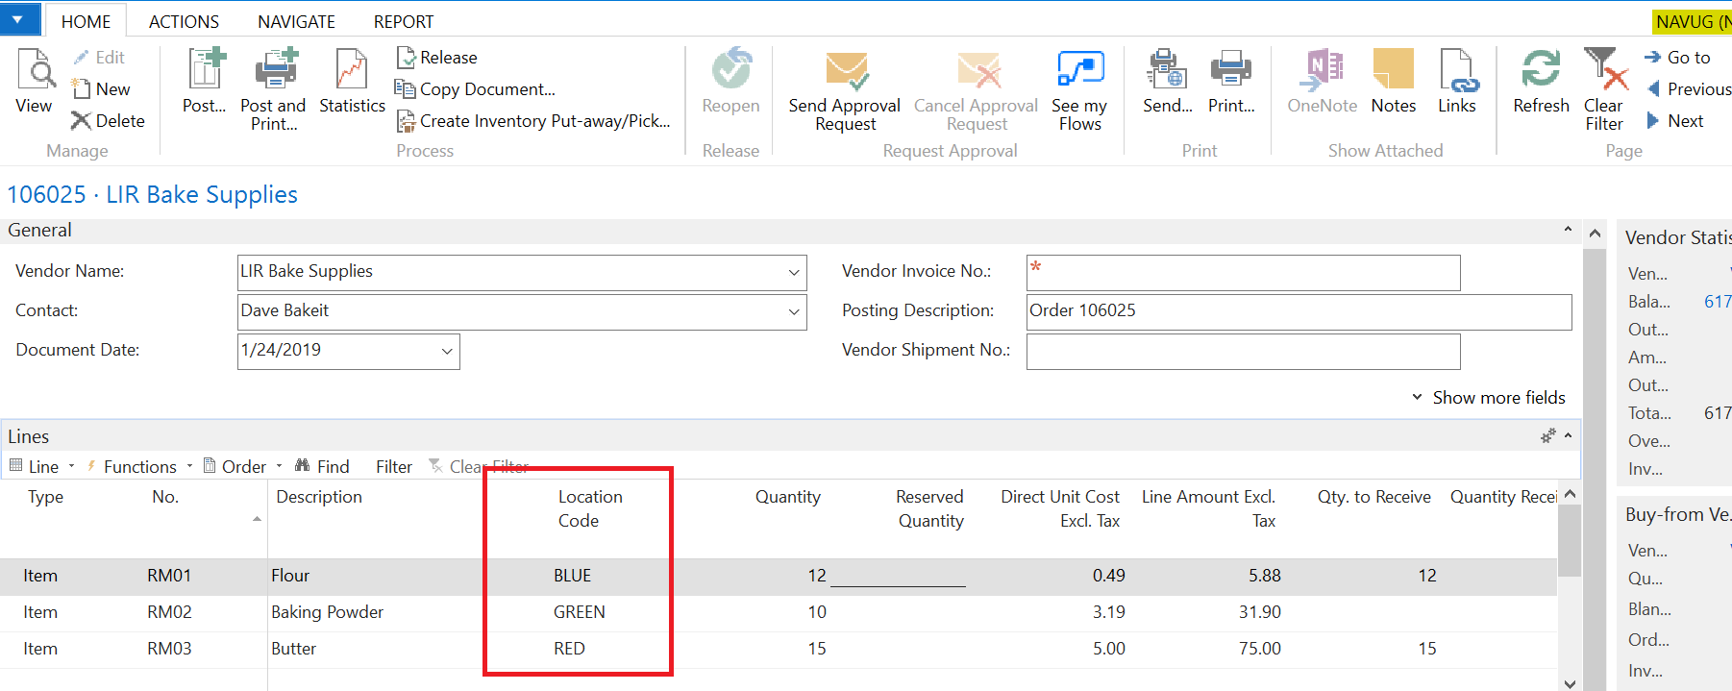
Task: Click Send Approval Request icon
Action: [845, 72]
